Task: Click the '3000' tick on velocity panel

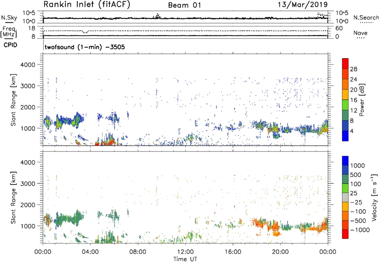Action: click(x=28, y=183)
